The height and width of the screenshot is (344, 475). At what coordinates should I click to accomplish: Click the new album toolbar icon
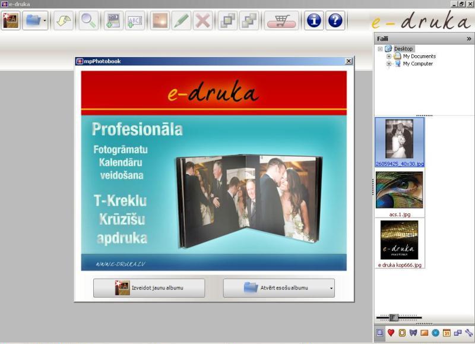(x=11, y=20)
